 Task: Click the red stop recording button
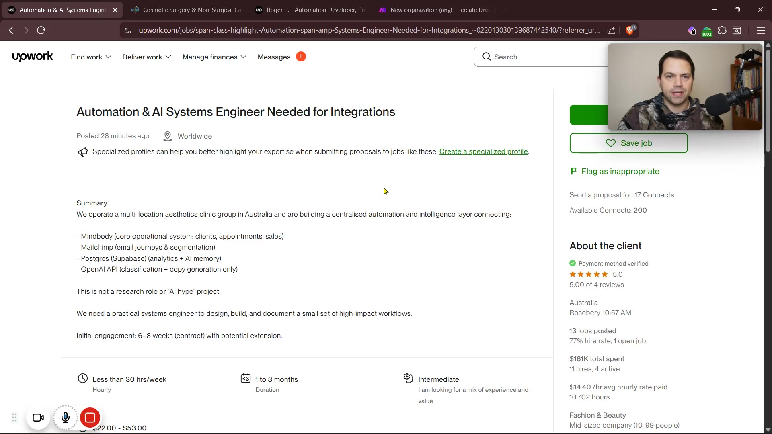pos(90,418)
